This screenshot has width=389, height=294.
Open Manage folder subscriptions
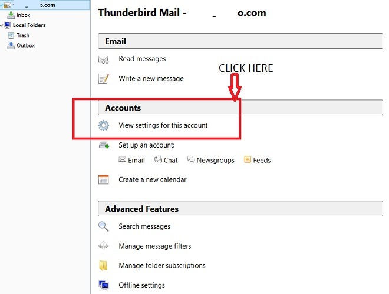point(162,266)
